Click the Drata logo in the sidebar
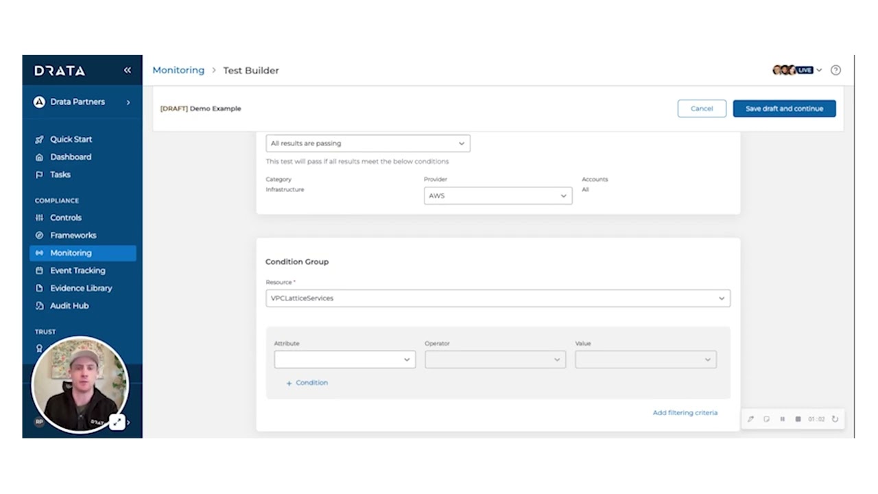 [60, 71]
